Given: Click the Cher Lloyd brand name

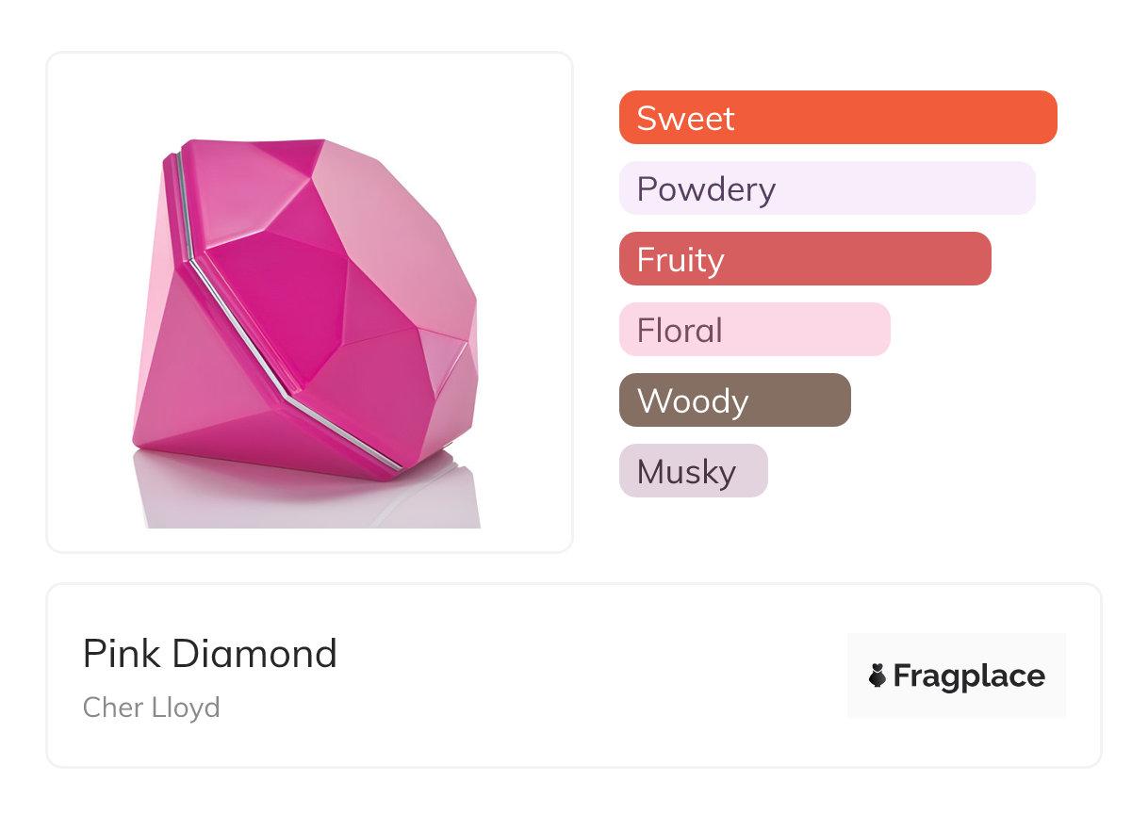Looking at the screenshot, I should coord(151,707).
